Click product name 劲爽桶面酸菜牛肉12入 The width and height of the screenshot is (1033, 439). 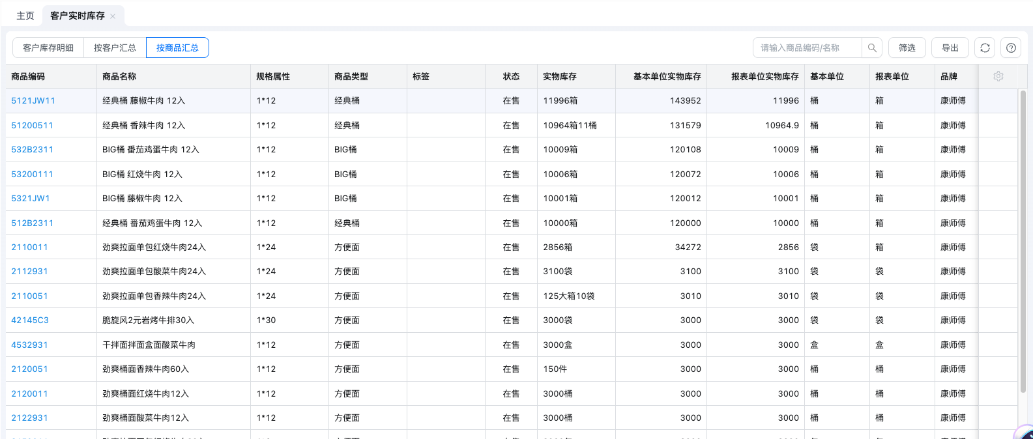click(x=145, y=418)
